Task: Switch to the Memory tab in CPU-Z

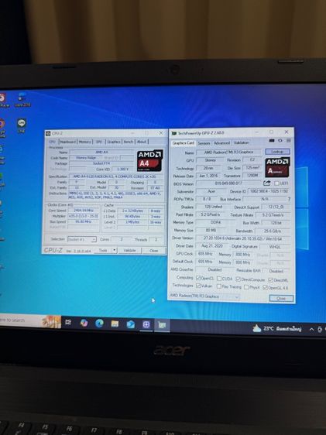Action: pyautogui.click(x=85, y=142)
